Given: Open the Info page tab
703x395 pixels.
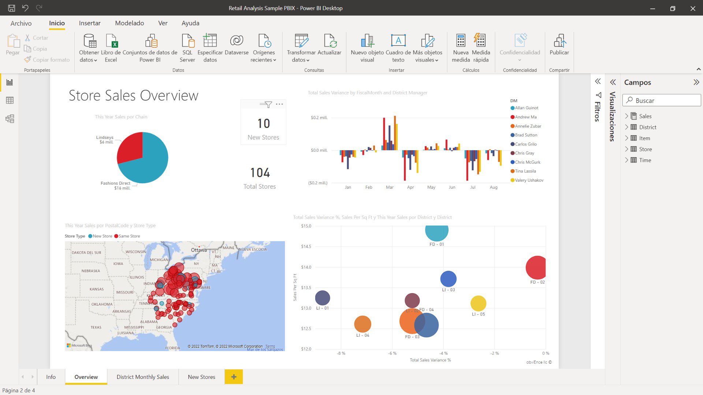Looking at the screenshot, I should point(51,377).
